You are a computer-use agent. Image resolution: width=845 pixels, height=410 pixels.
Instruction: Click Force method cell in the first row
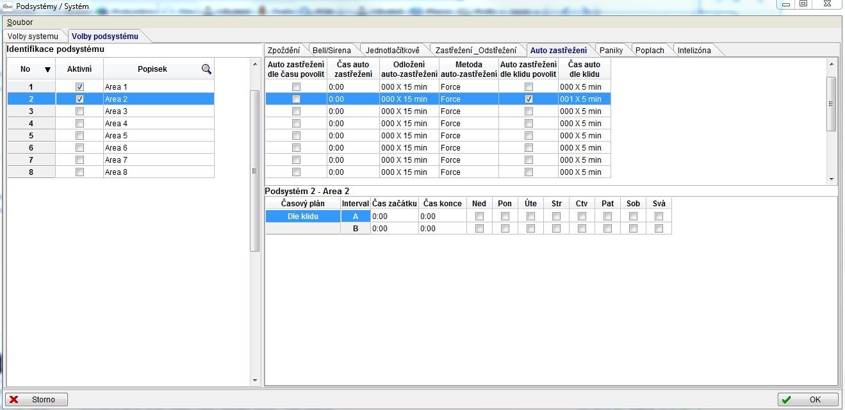(x=468, y=86)
